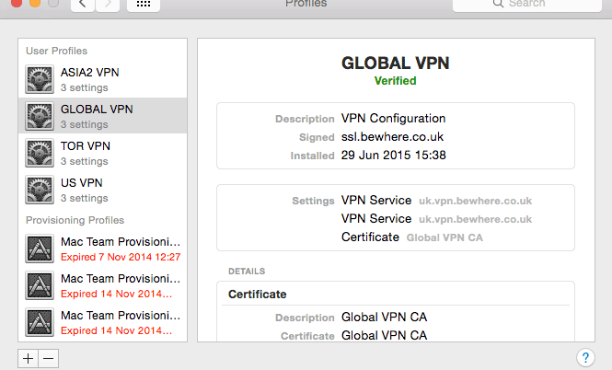Open the Show All grid button
The width and height of the screenshot is (612, 370).
click(x=144, y=5)
